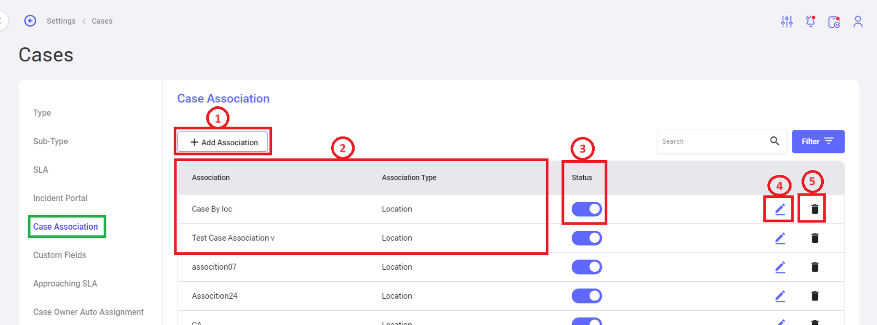The image size is (877, 325).
Task: Click the circular back arrow icon
Action: (30, 21)
